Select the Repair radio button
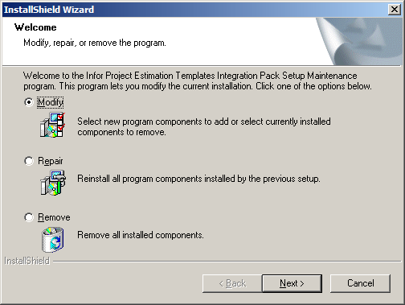Screen dimensions: 405x305 (x=29, y=161)
